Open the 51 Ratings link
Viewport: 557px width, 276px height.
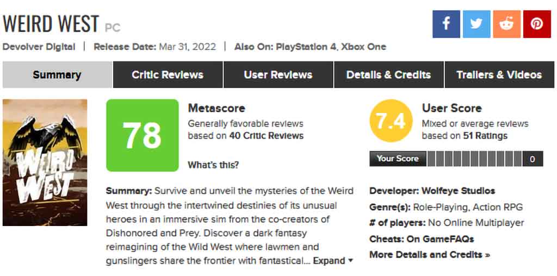(485, 136)
